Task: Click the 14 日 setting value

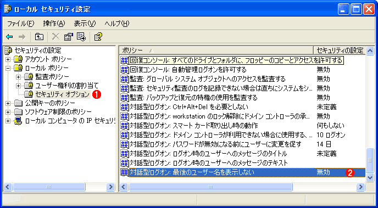Action: click(324, 144)
